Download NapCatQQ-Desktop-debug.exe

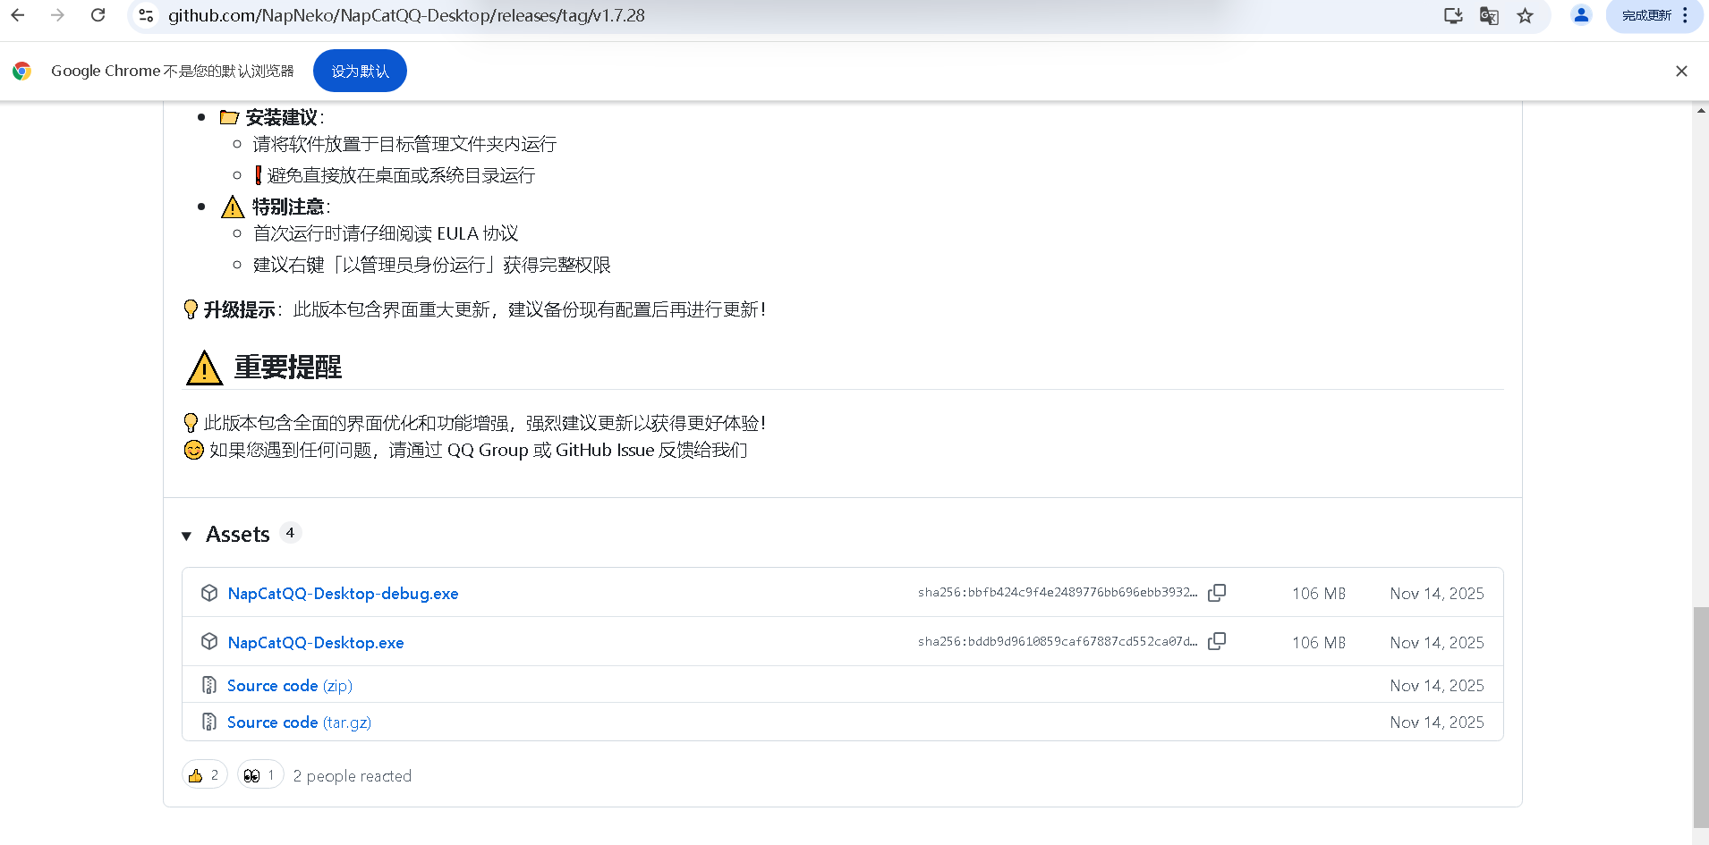(343, 594)
